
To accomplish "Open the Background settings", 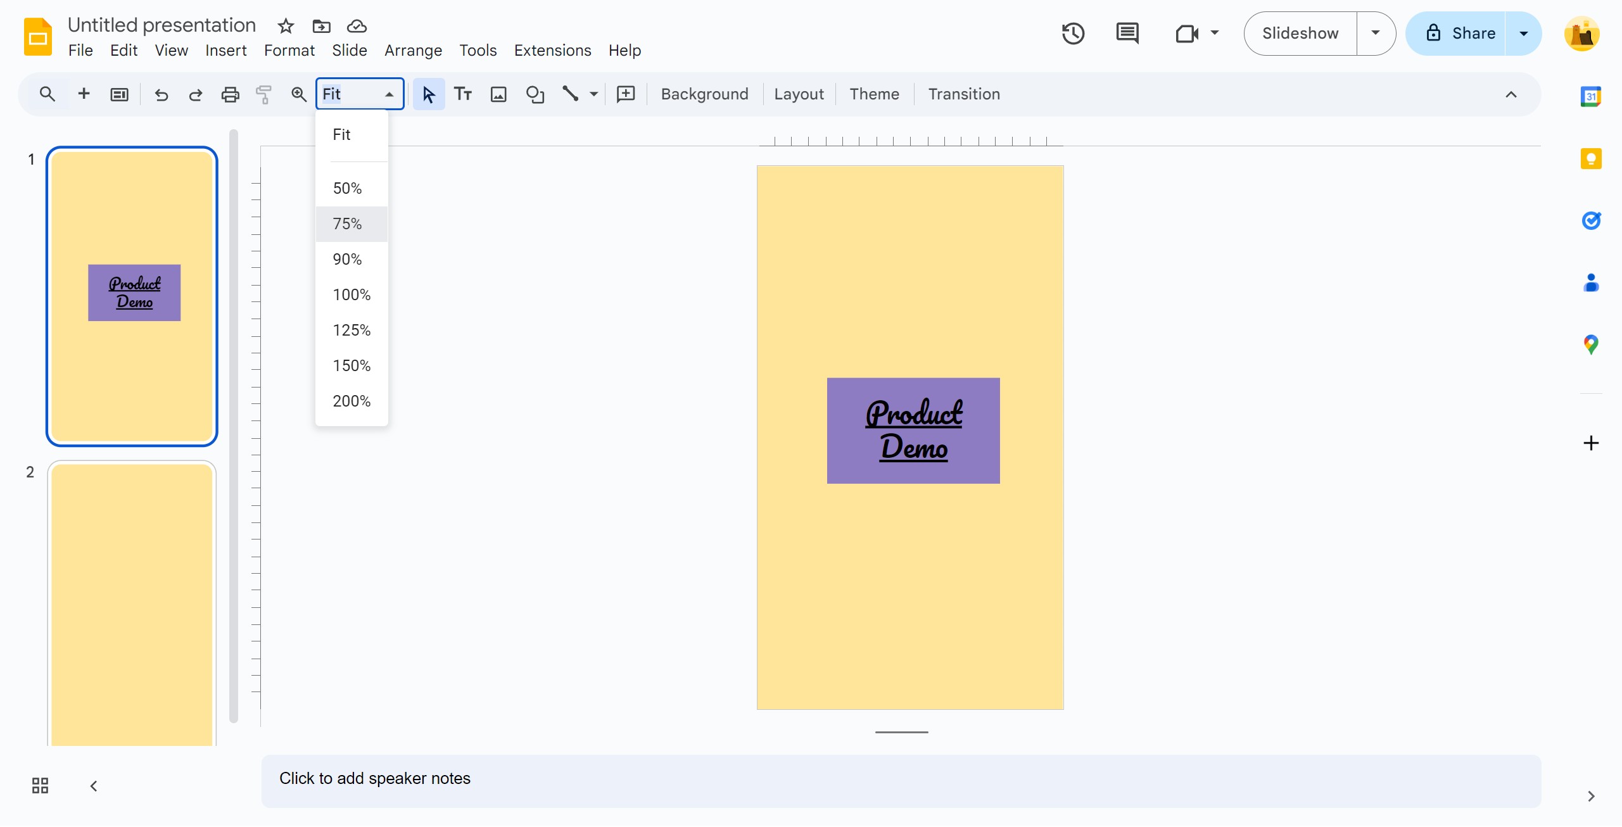I will 704,94.
